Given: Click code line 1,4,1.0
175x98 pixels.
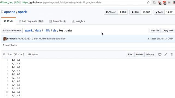Looking at the screenshot, I should (x=16, y=71).
